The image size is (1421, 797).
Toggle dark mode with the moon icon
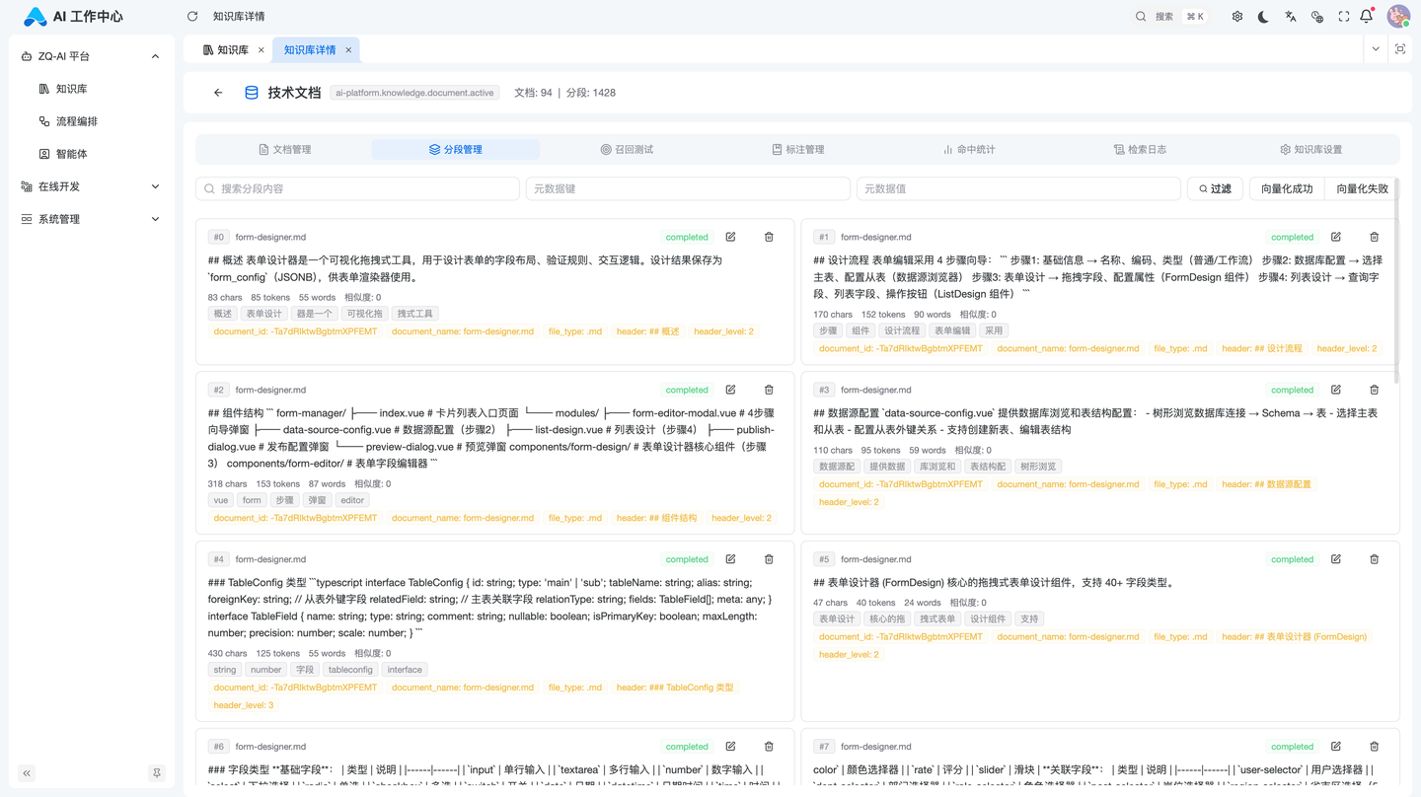pos(1263,17)
